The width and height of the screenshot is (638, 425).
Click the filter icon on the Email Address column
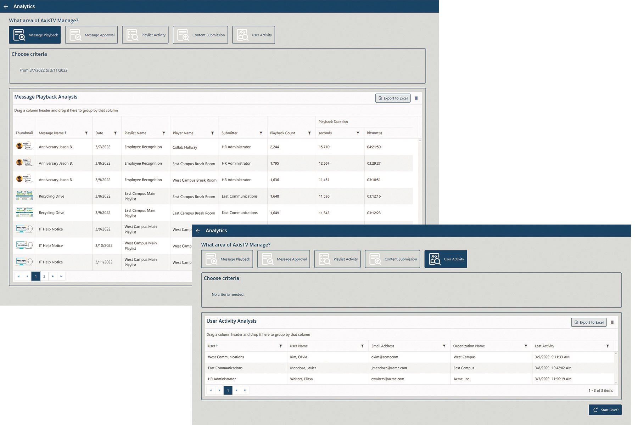click(444, 346)
